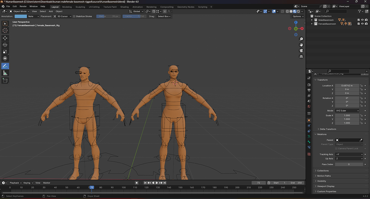Open the Global orientation dropdown
370x199 pixels.
(x=136, y=11)
